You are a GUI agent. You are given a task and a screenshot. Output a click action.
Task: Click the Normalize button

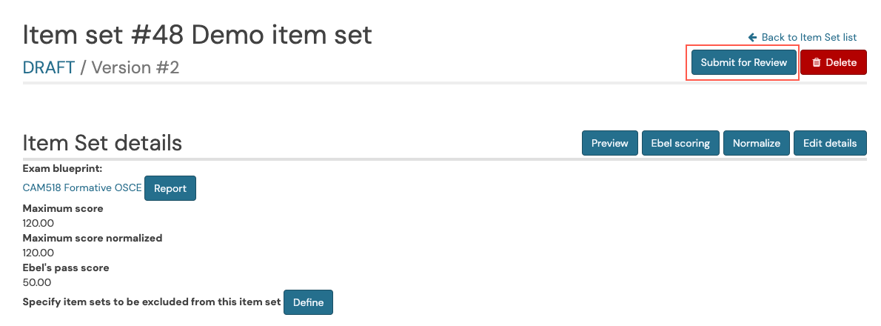[x=757, y=143]
